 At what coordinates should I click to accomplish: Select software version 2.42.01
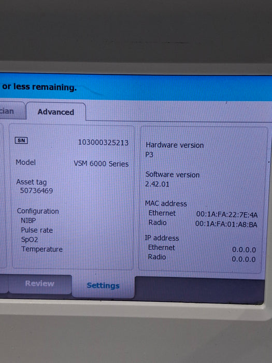pos(157,184)
